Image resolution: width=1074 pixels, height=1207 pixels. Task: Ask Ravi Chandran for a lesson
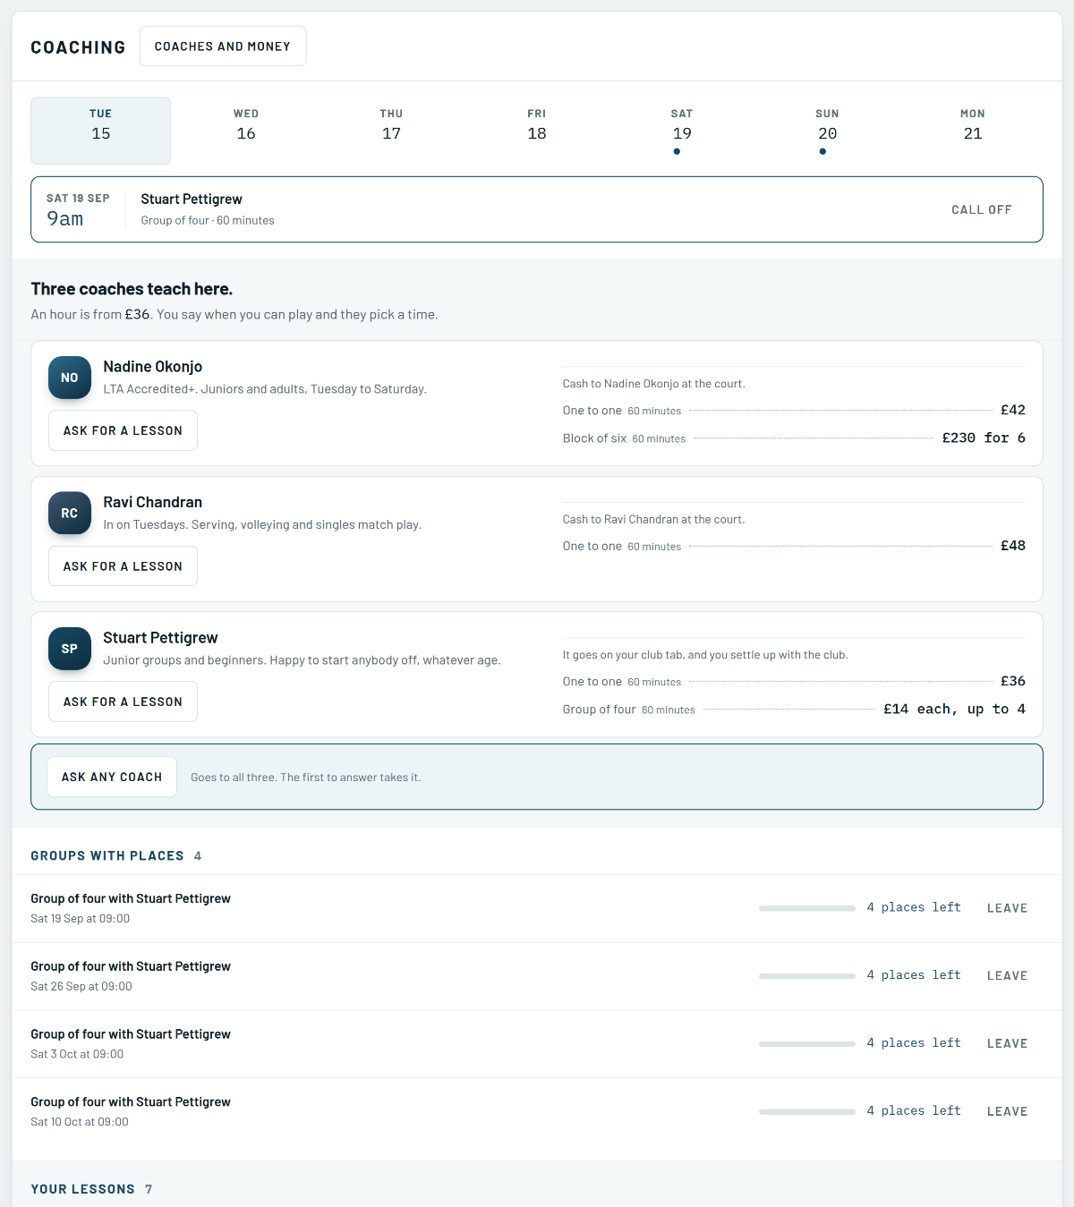(123, 566)
